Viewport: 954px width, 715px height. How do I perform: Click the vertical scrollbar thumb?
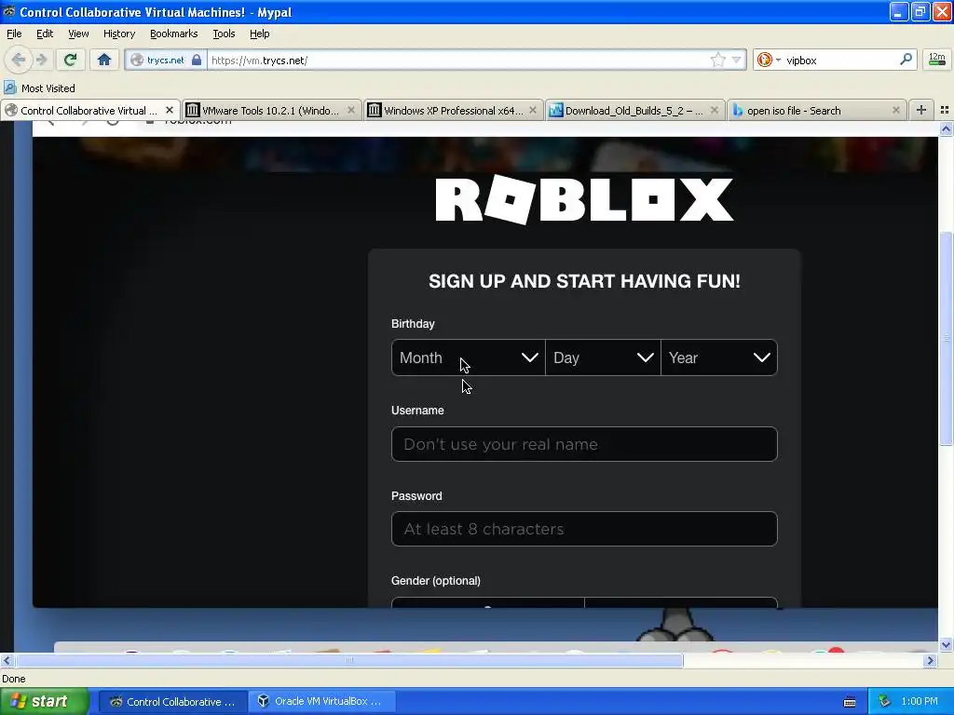(946, 339)
